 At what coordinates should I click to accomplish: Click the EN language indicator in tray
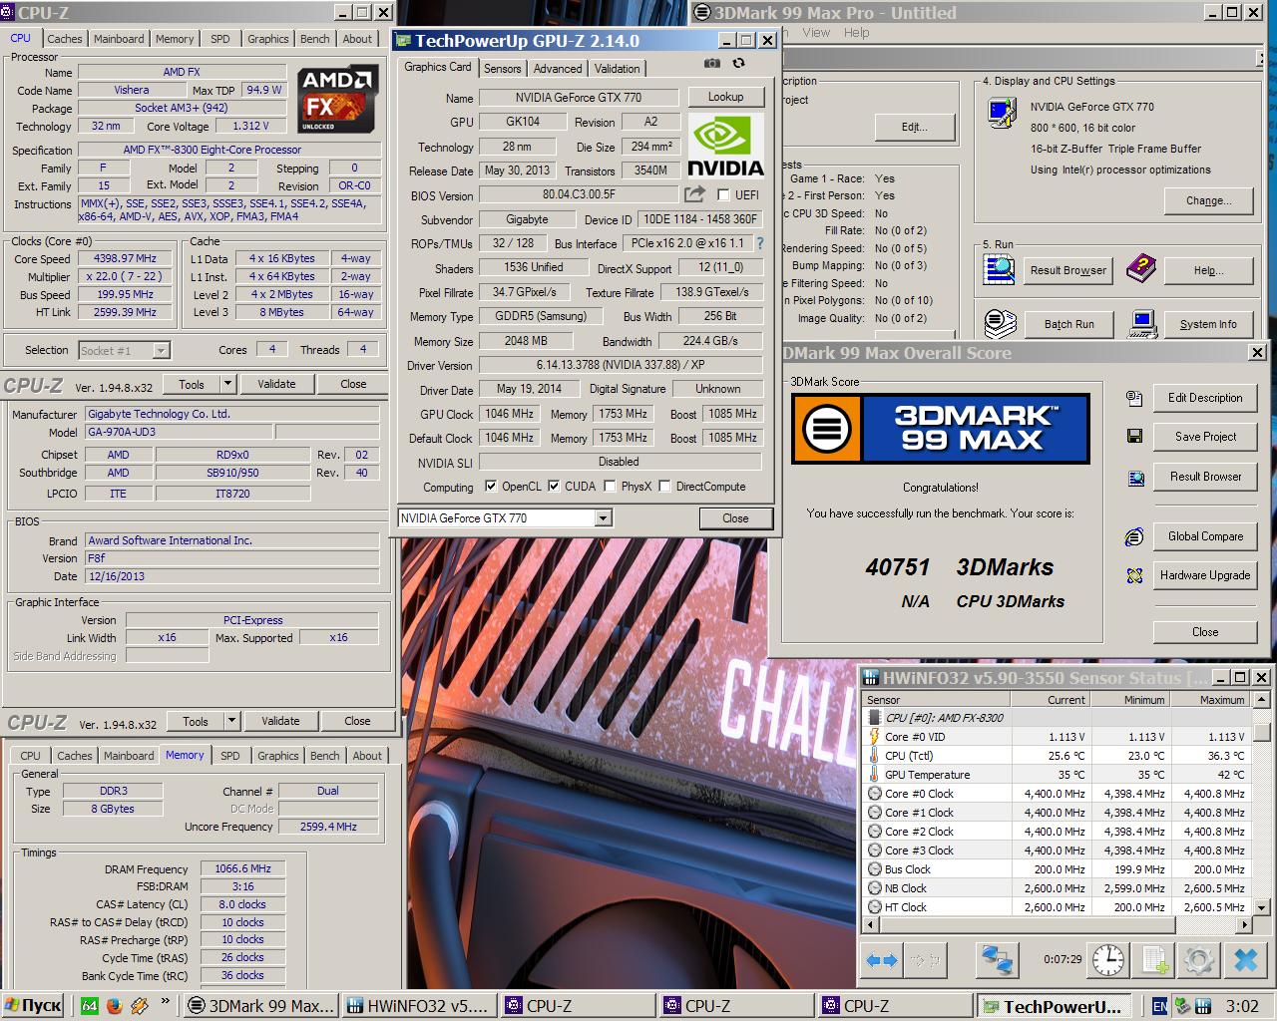pos(1159,1006)
